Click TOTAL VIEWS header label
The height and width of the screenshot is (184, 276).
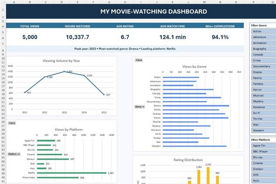point(30,26)
